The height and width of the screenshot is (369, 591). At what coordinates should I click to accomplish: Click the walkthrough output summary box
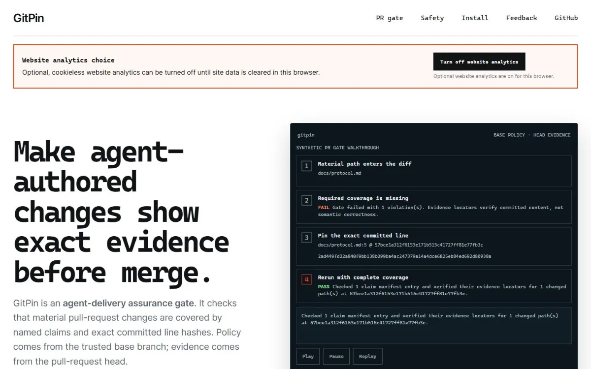click(434, 325)
